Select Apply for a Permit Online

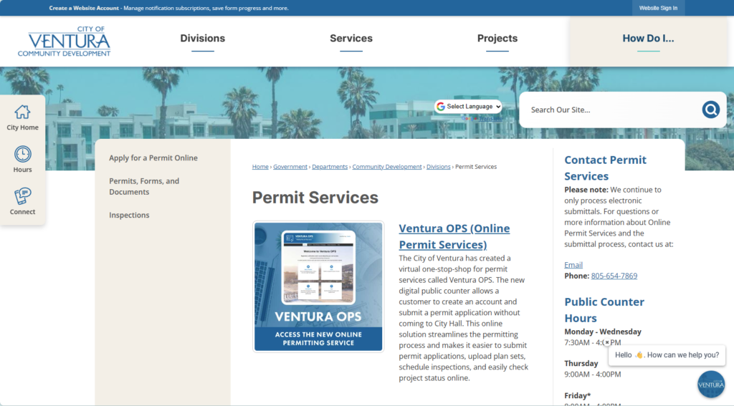[x=153, y=158]
